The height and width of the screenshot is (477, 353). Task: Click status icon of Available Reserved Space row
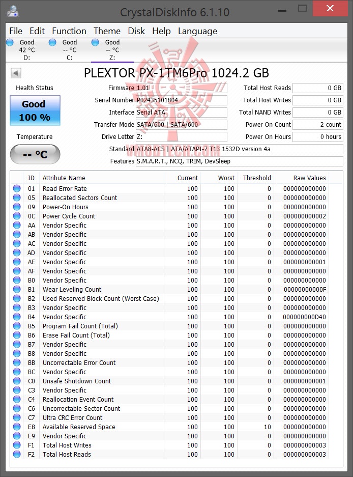coord(17,427)
